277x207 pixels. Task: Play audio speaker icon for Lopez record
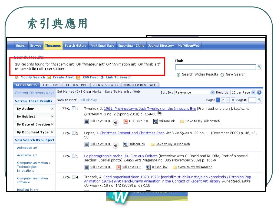coord(116,146)
